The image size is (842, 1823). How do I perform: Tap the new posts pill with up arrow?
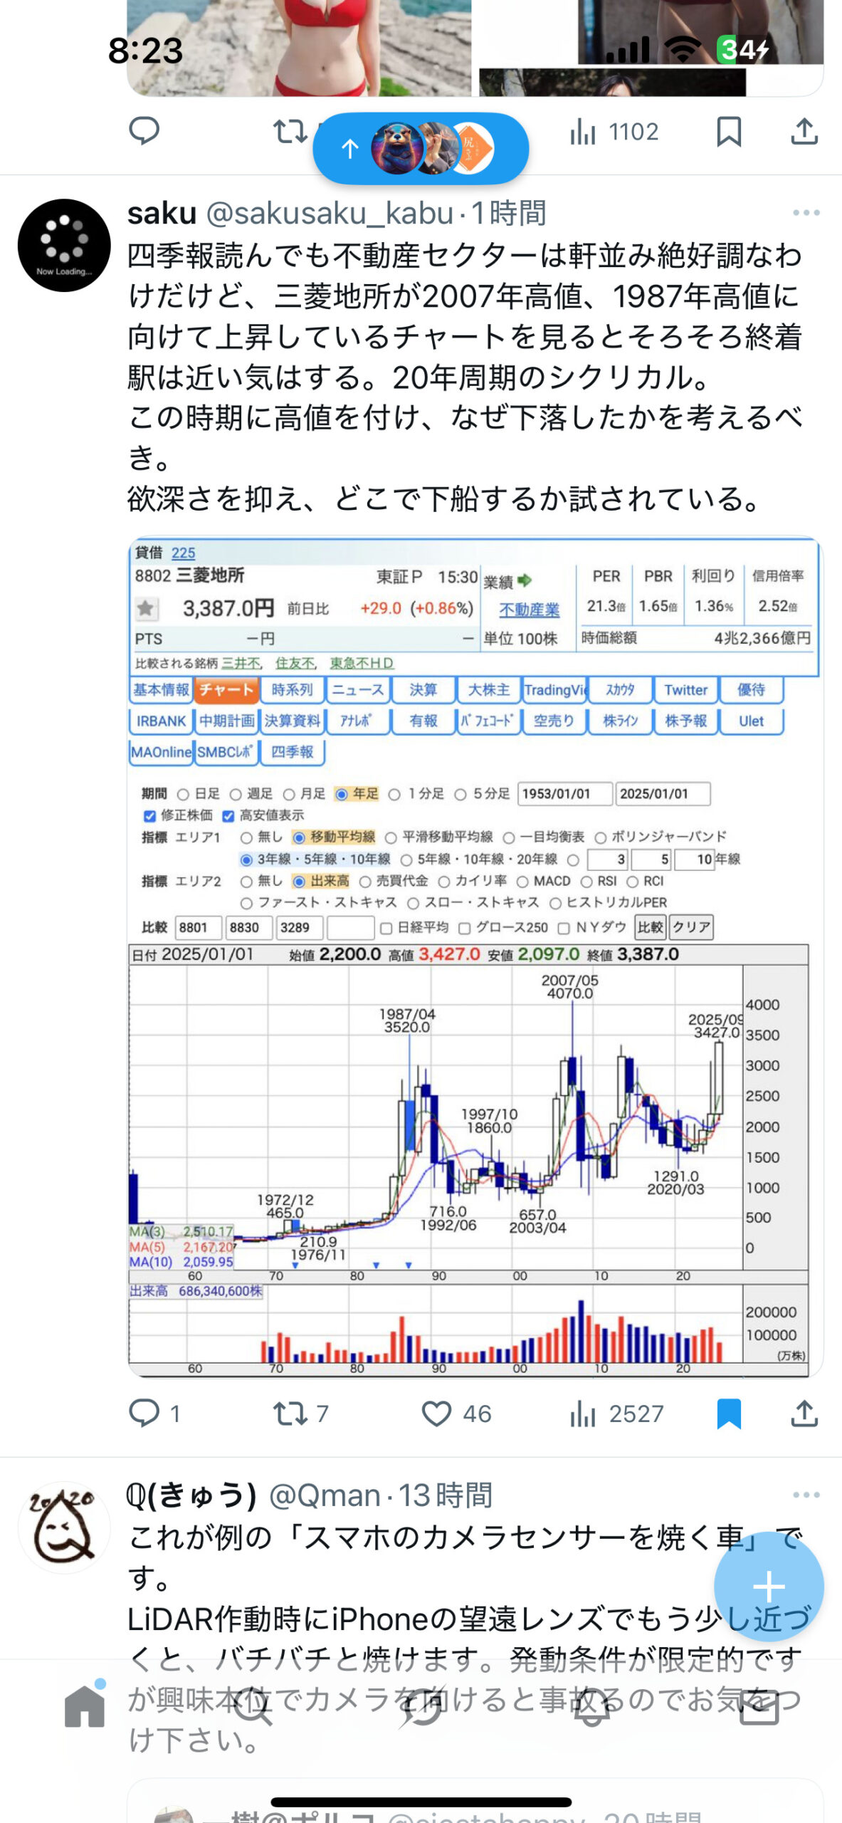[x=421, y=148]
